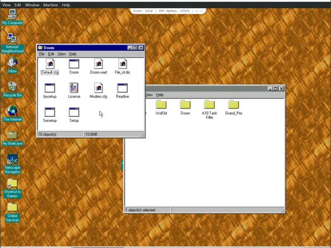Open the Edit menu in Doom window

click(51, 54)
